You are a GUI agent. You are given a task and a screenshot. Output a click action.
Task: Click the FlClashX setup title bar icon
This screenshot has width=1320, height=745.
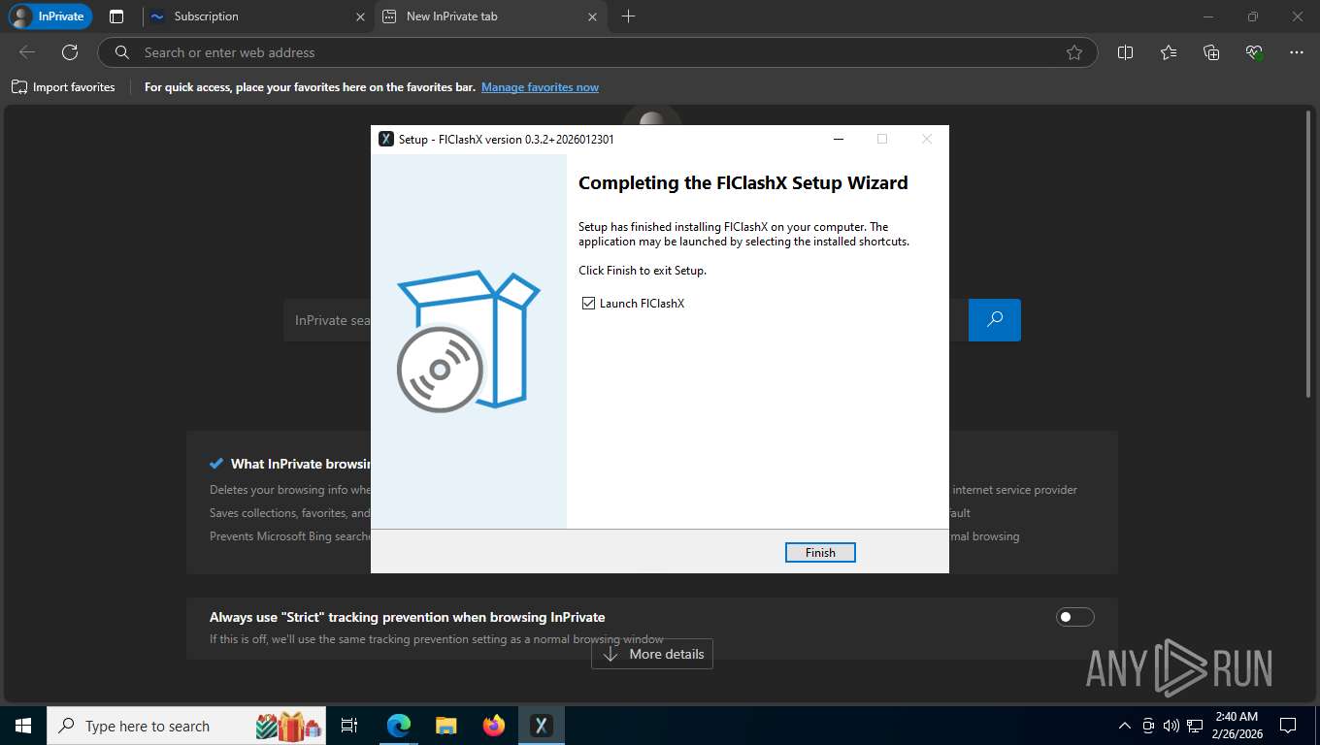[x=385, y=139]
